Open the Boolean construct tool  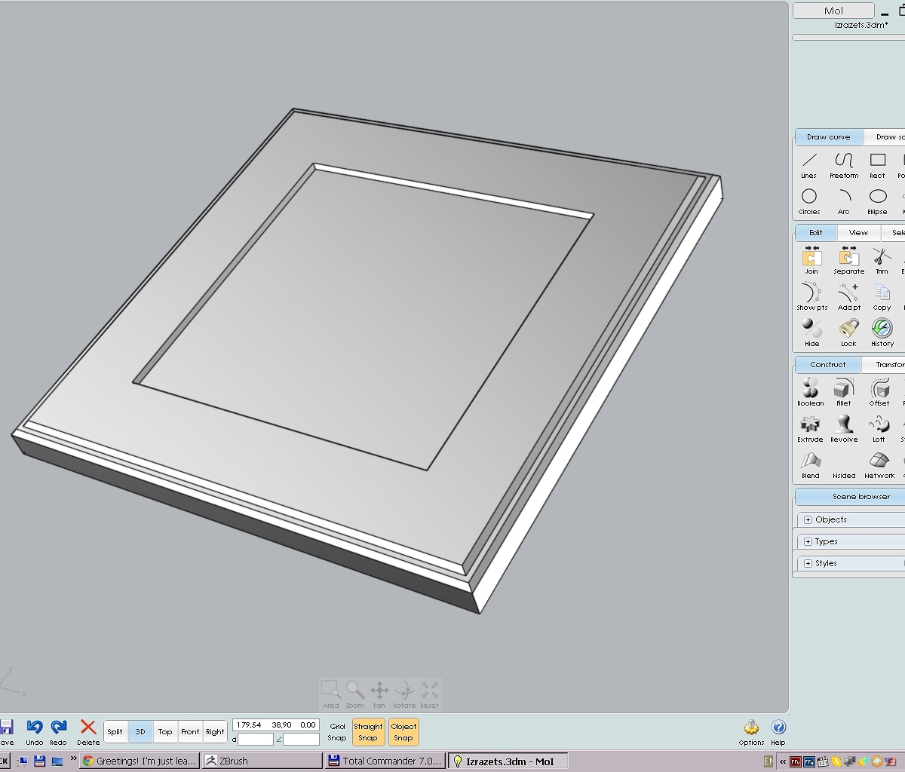811,393
